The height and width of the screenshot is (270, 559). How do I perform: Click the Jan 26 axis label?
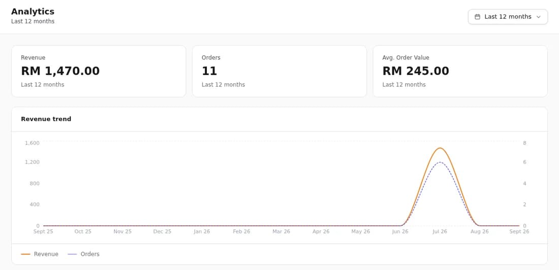click(202, 231)
